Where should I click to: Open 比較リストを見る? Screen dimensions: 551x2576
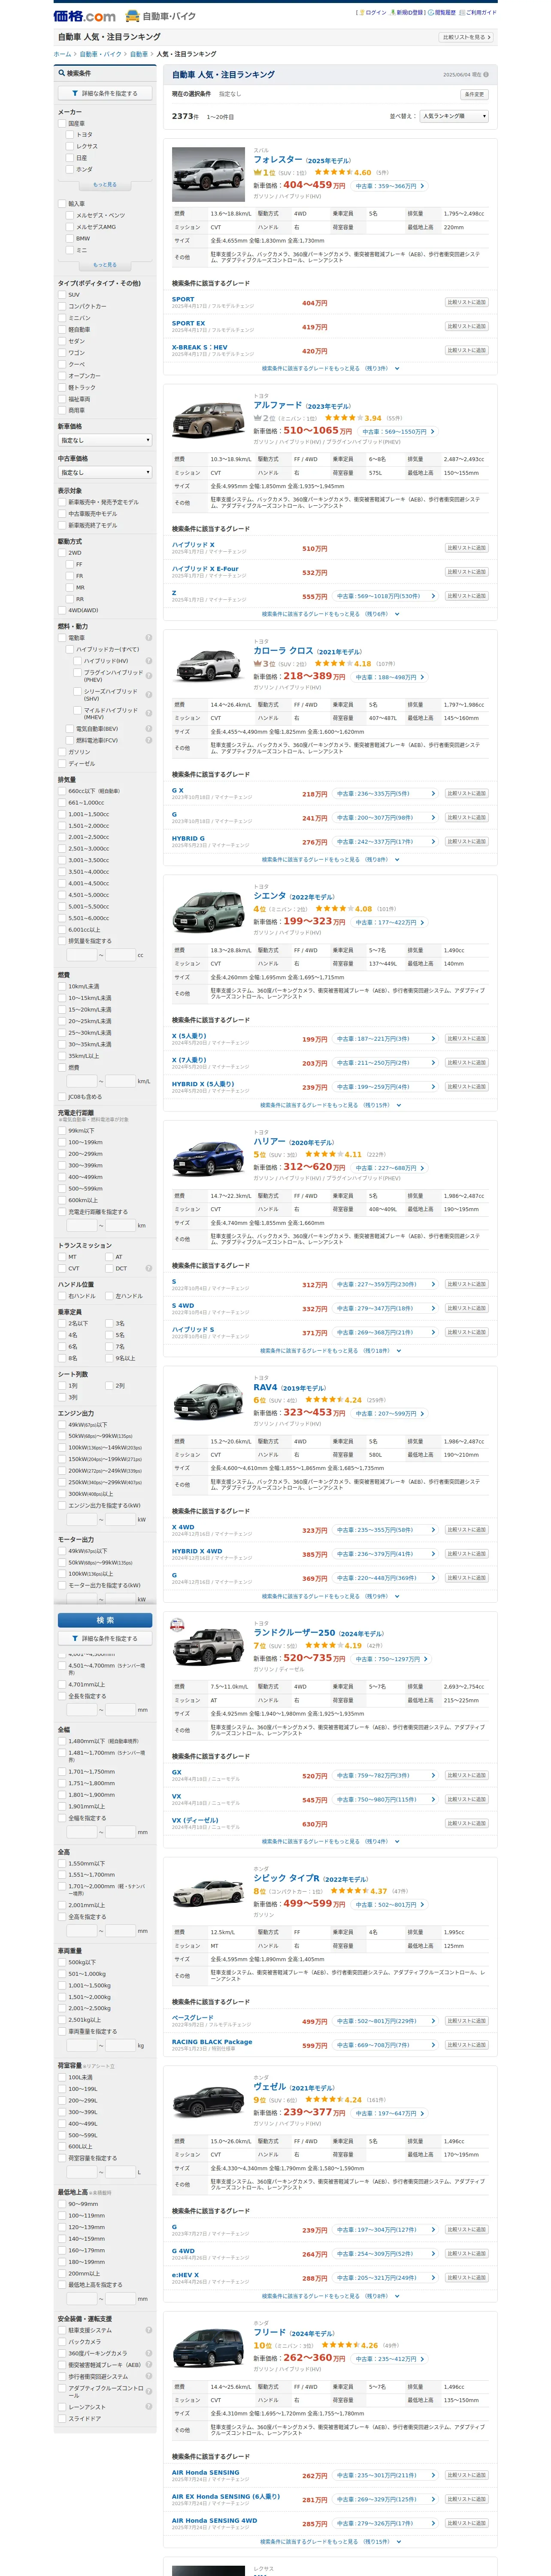466,37
